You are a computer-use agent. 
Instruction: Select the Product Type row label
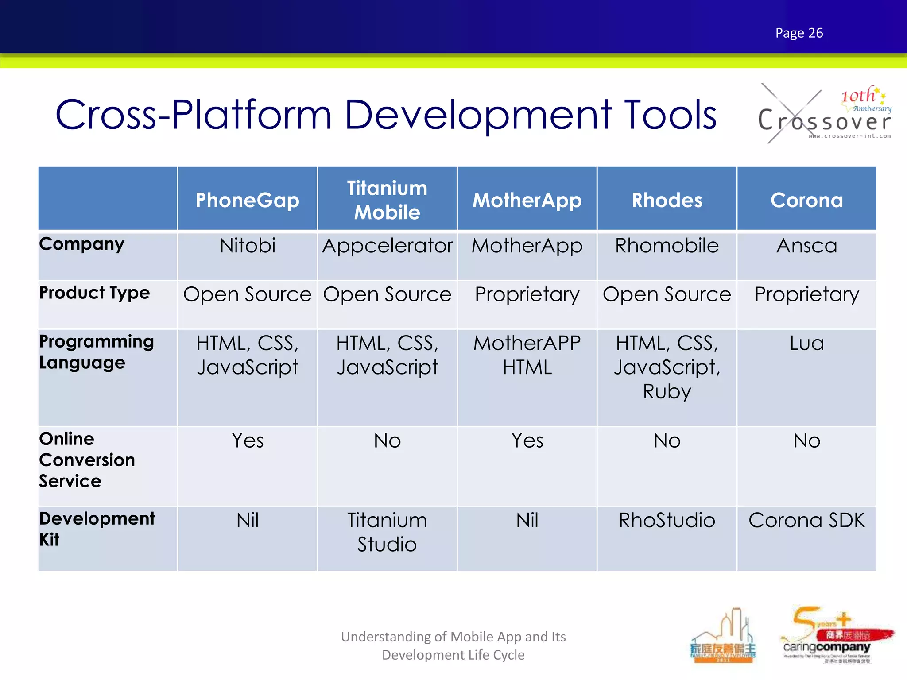tap(94, 293)
